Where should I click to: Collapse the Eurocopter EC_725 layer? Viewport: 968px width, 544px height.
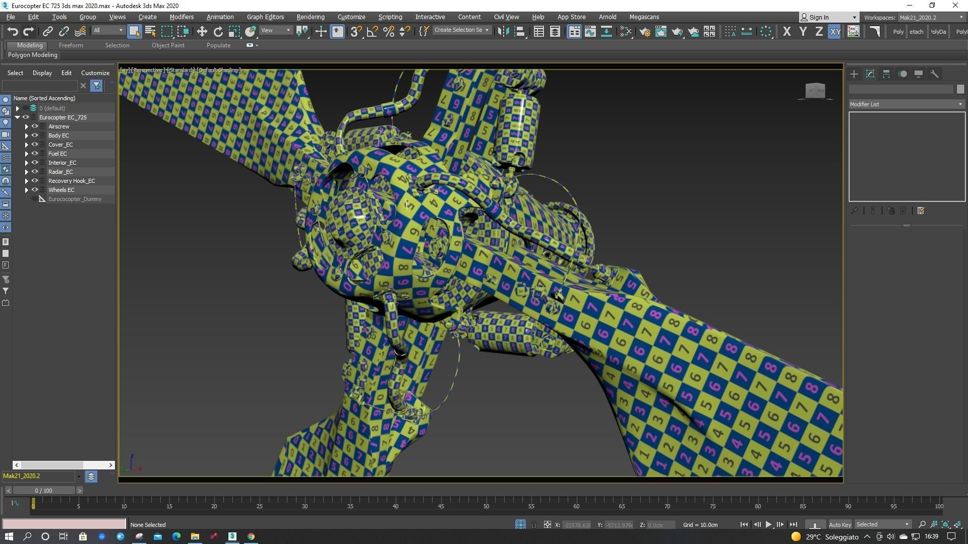click(17, 117)
